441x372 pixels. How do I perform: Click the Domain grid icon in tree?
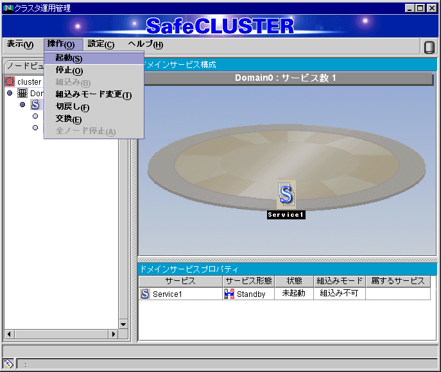[x=22, y=94]
